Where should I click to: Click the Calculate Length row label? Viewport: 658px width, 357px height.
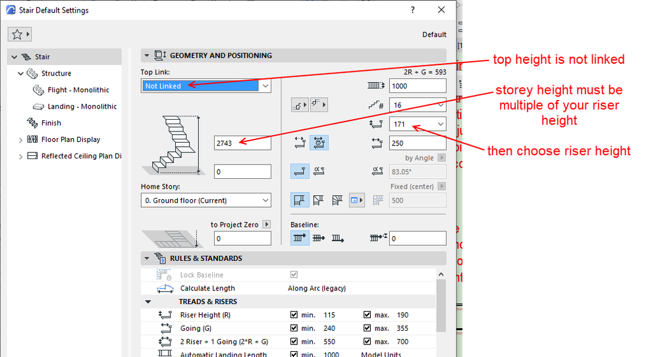[207, 288]
